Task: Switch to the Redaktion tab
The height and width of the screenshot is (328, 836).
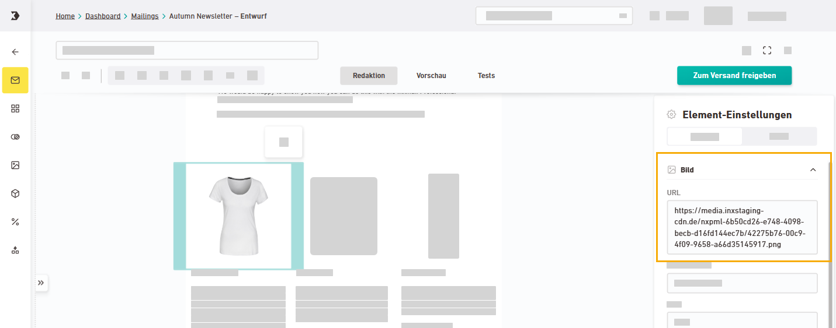Action: (369, 76)
